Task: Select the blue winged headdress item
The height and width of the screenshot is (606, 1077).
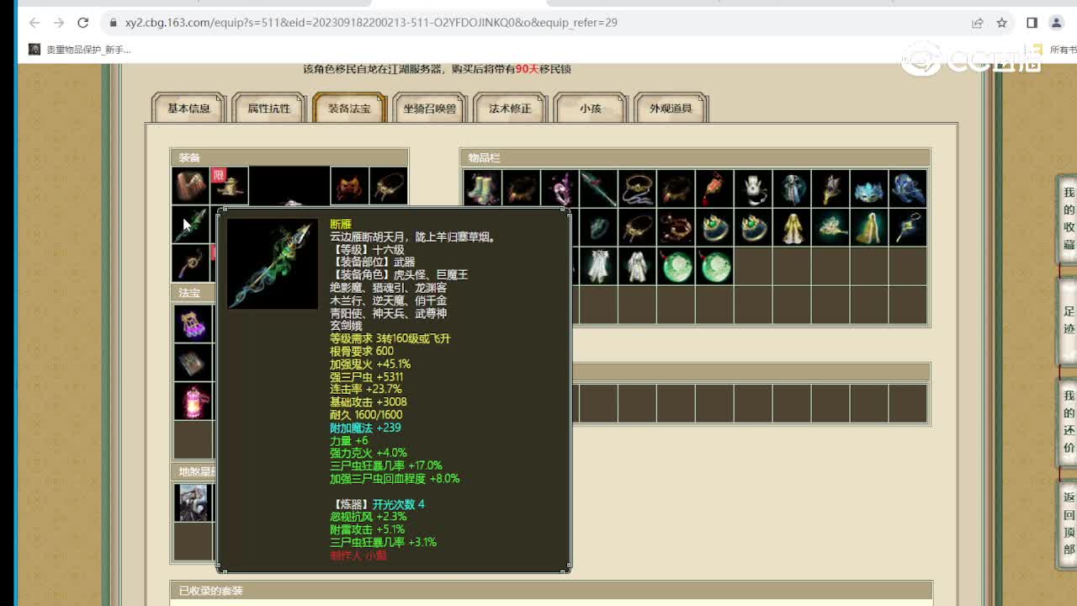Action: pyautogui.click(x=908, y=189)
